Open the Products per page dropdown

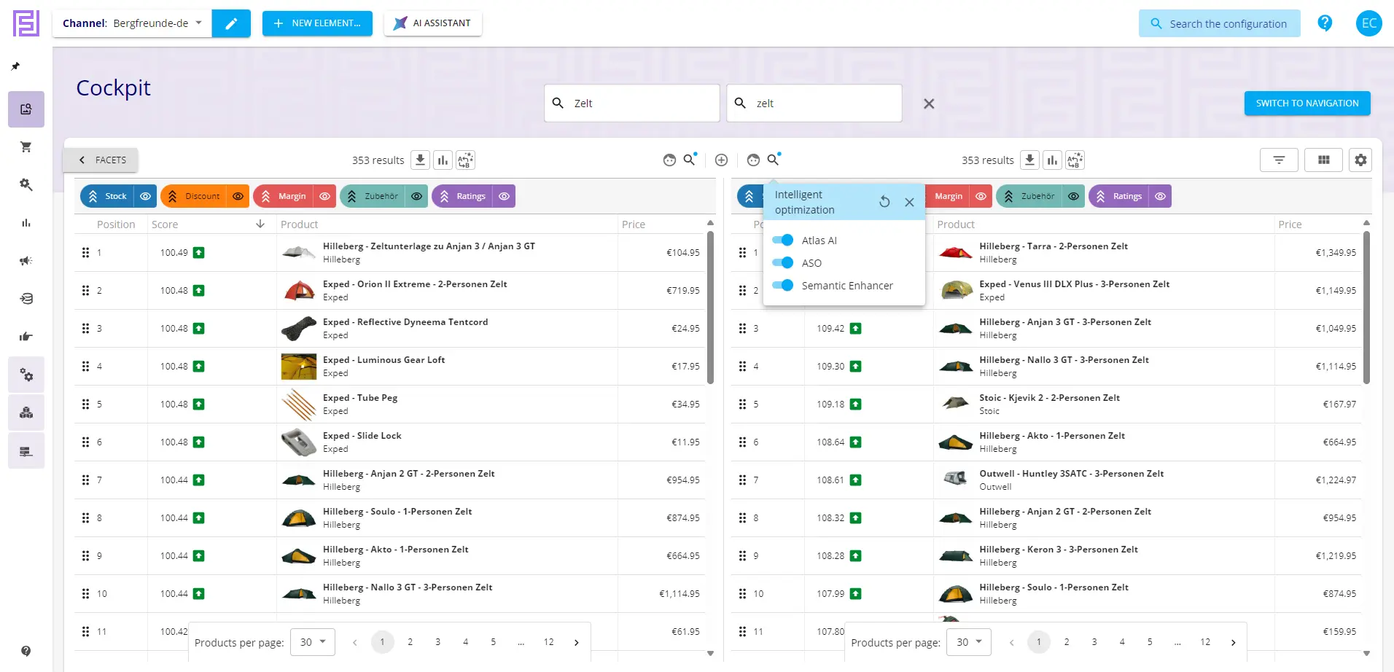pyautogui.click(x=312, y=641)
